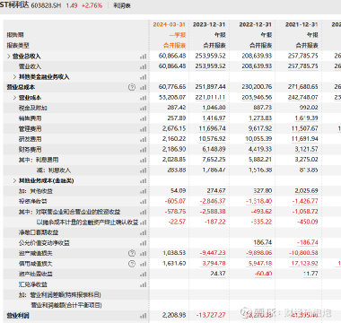Viewport: 341px width, 323px height.
Task: Open chart icon for 营业总成本 row
Action: pyautogui.click(x=144, y=87)
